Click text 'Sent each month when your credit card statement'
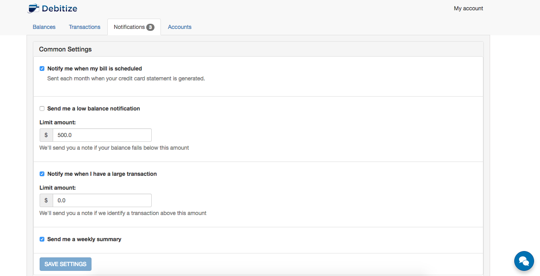 click(x=109, y=78)
